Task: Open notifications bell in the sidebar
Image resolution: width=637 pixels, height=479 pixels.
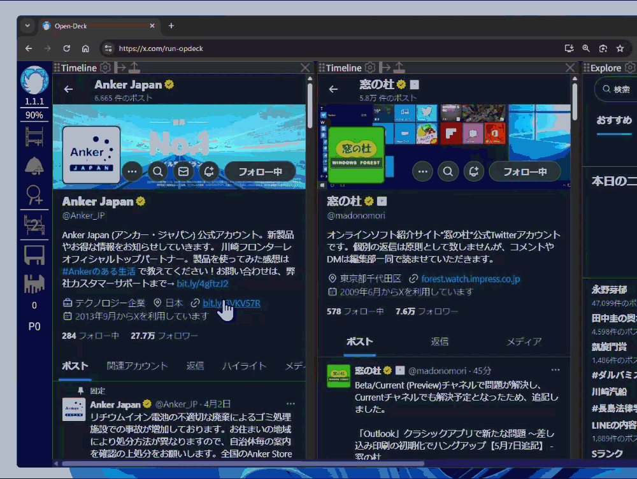Action: pyautogui.click(x=34, y=166)
